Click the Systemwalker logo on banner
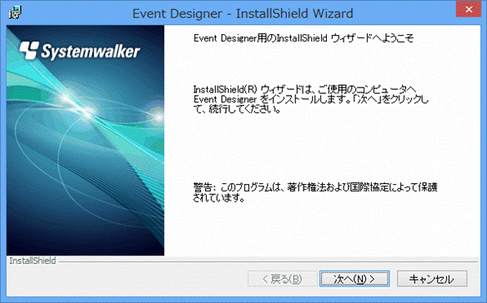 click(79, 51)
